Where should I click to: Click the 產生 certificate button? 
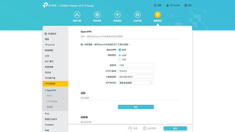pyautogui.click(x=136, y=107)
